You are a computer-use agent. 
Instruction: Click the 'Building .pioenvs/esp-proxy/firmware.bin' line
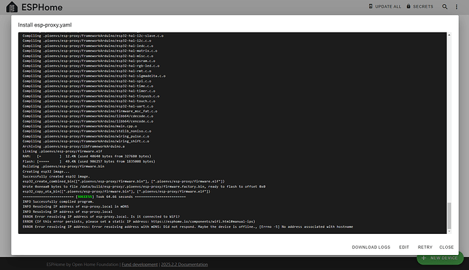[63, 167]
